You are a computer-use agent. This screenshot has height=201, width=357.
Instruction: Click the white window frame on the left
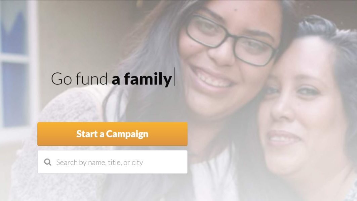click(x=34, y=68)
